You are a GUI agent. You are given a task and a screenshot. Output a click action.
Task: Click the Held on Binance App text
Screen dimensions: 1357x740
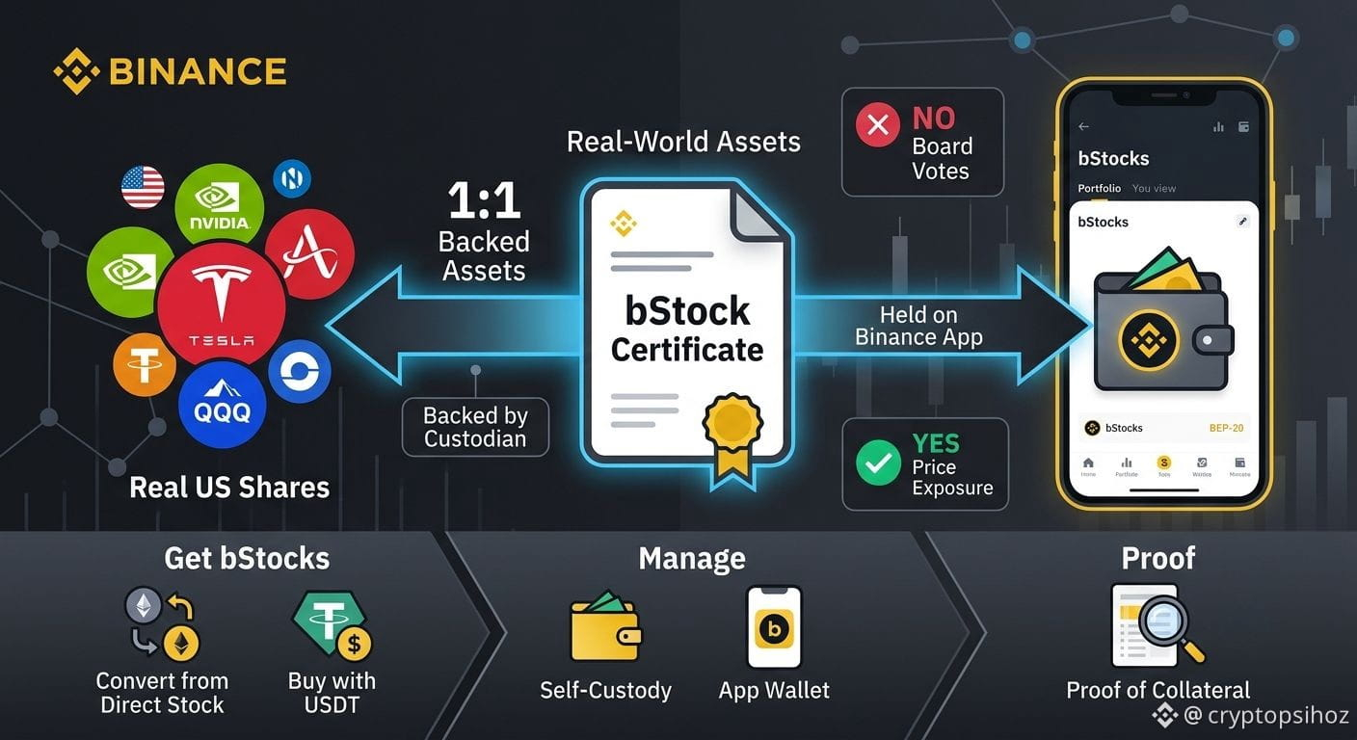(918, 326)
